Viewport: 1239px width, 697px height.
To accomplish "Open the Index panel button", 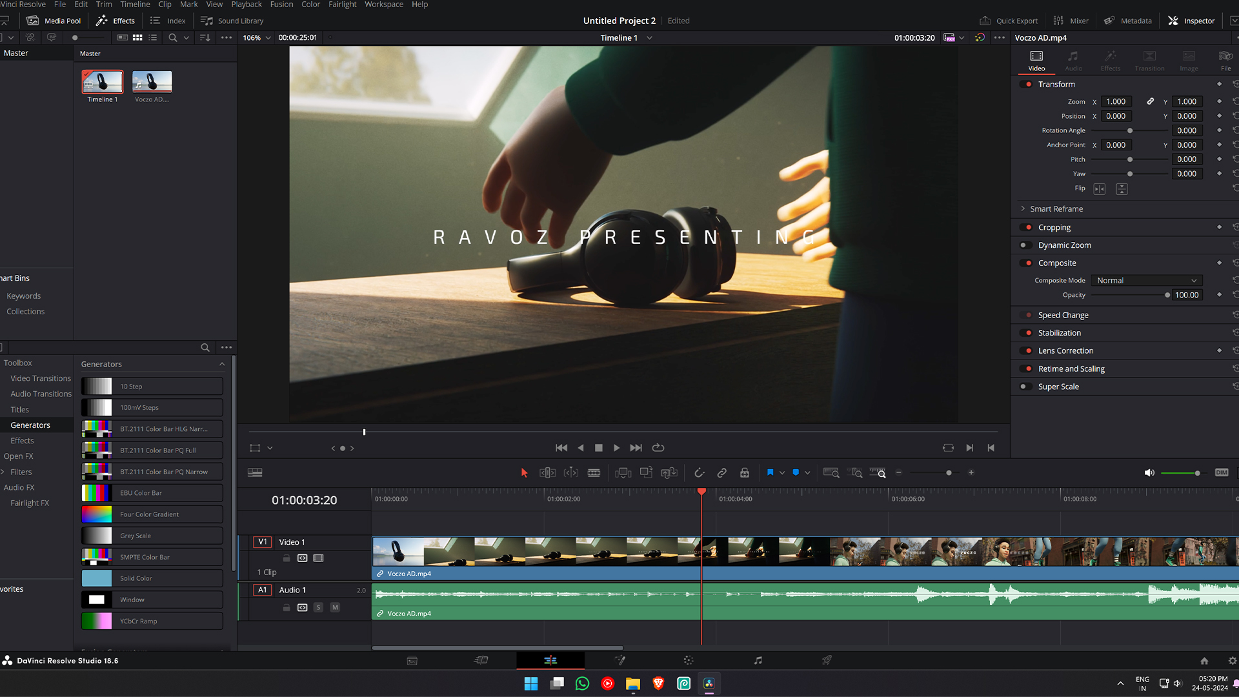I will [x=168, y=21].
